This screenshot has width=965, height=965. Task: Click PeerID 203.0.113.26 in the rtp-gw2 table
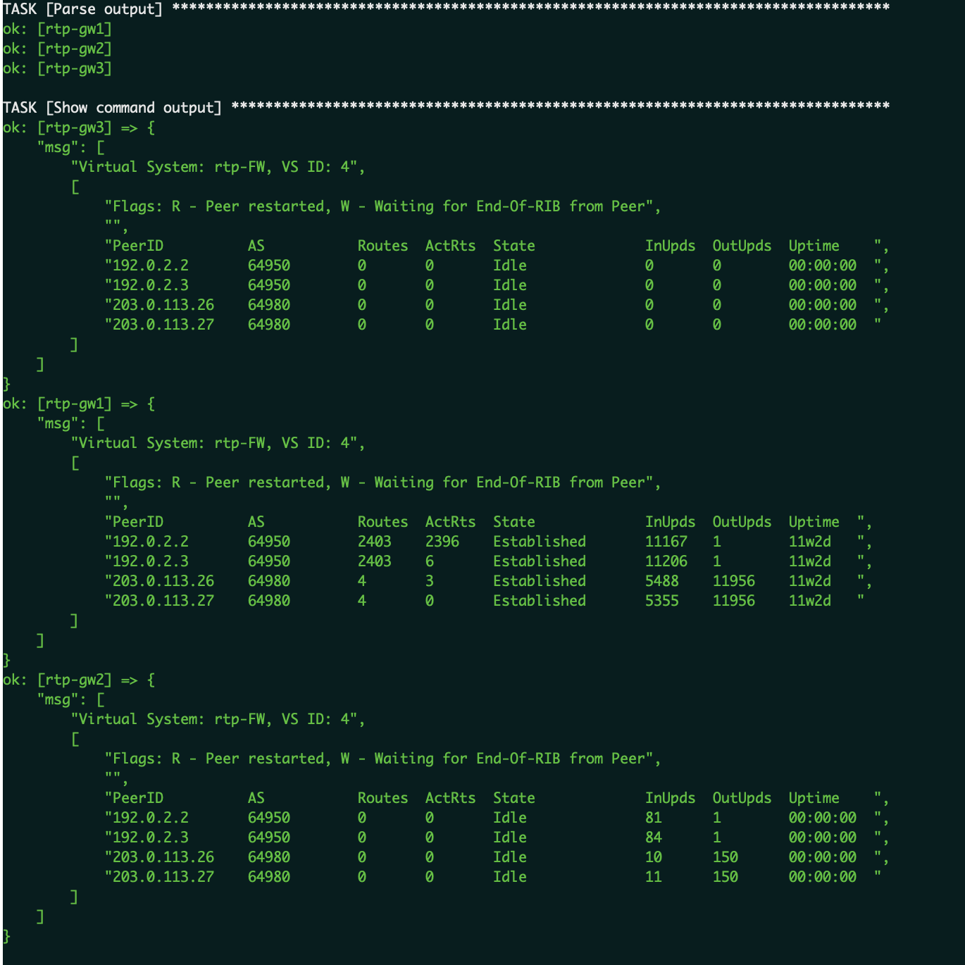[163, 857]
